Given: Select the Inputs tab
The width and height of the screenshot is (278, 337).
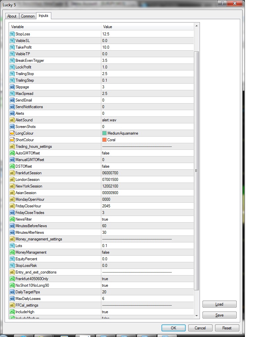Looking at the screenshot, I should point(43,16).
